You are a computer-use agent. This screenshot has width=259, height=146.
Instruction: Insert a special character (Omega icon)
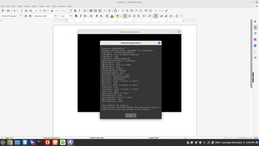coord(115,11)
